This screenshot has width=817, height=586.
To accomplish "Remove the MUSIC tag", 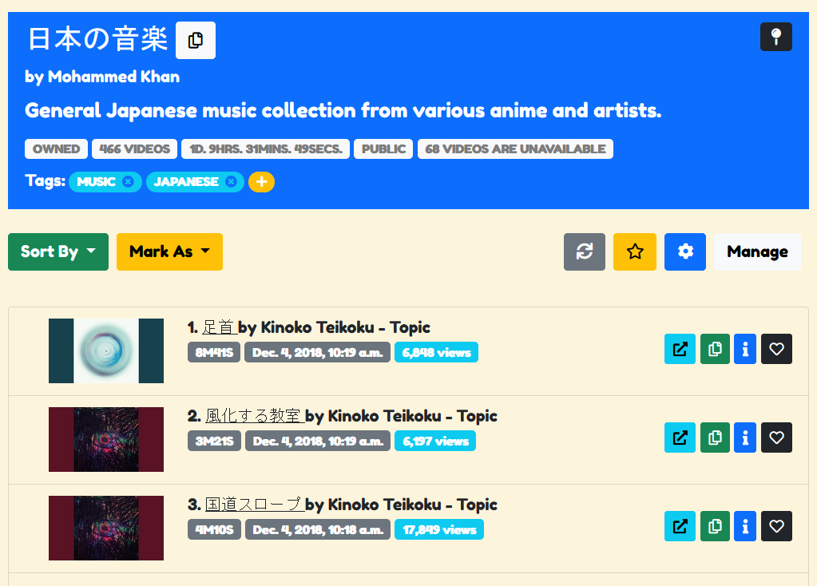I will coord(128,182).
